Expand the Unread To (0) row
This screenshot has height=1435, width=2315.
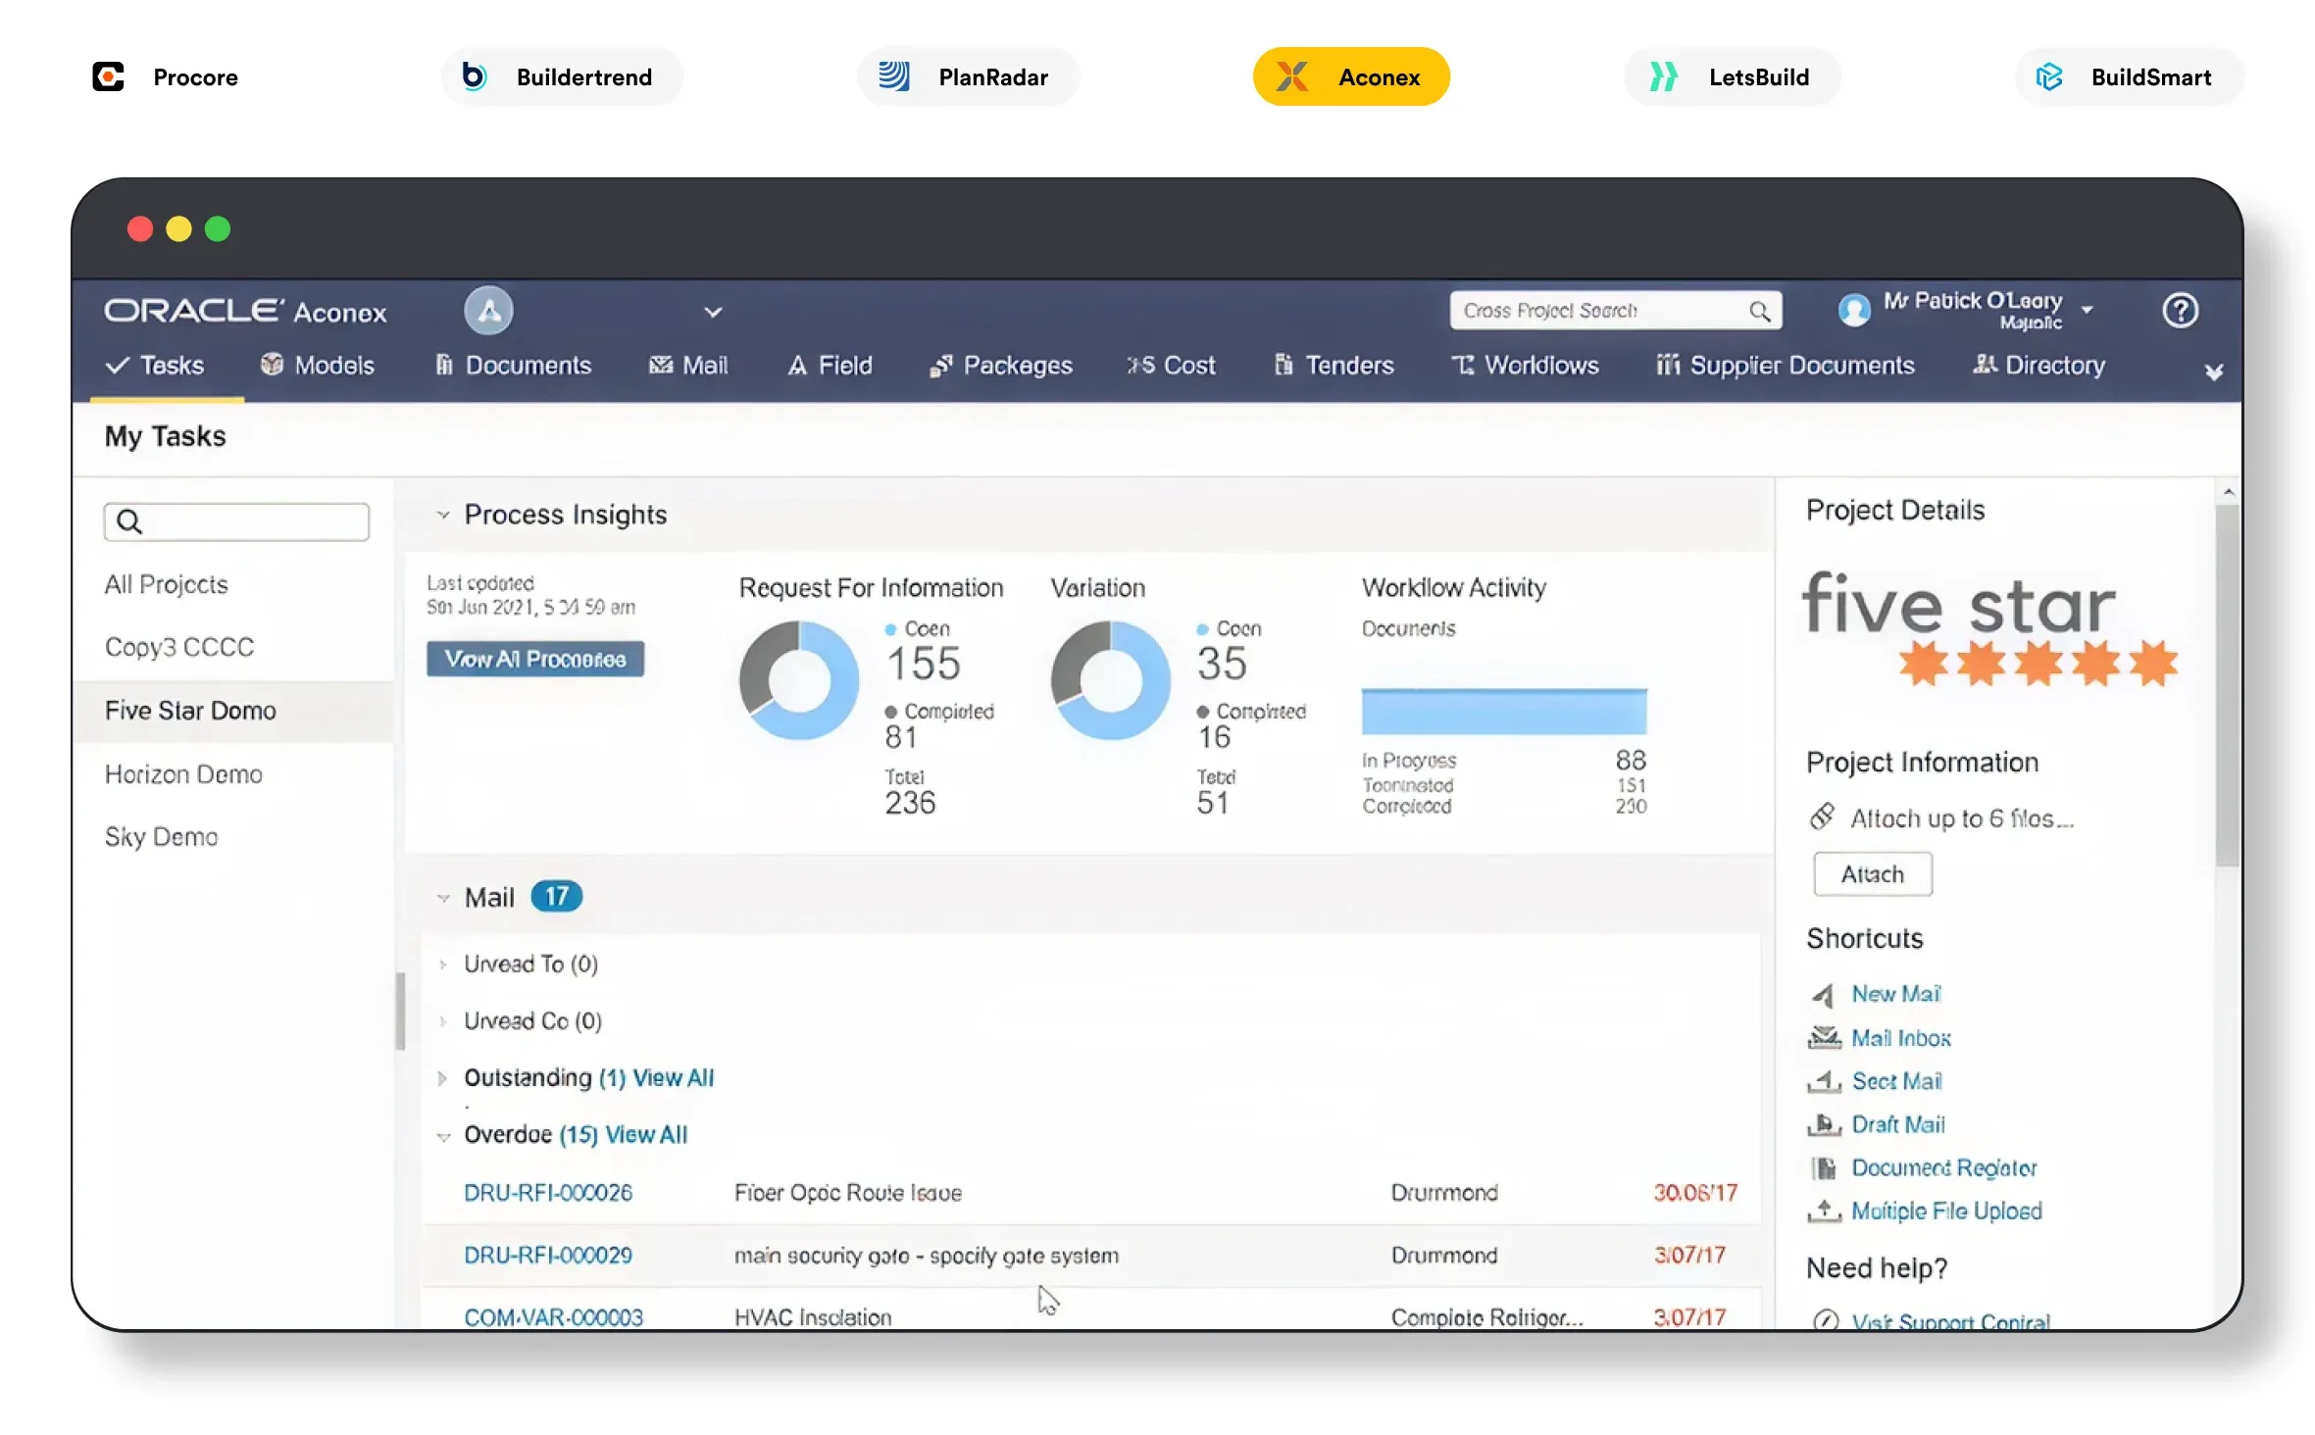[443, 965]
